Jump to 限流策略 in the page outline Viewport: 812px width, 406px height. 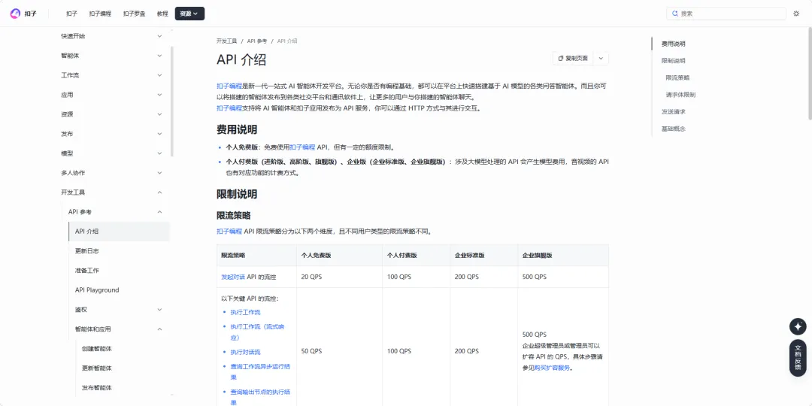click(677, 77)
